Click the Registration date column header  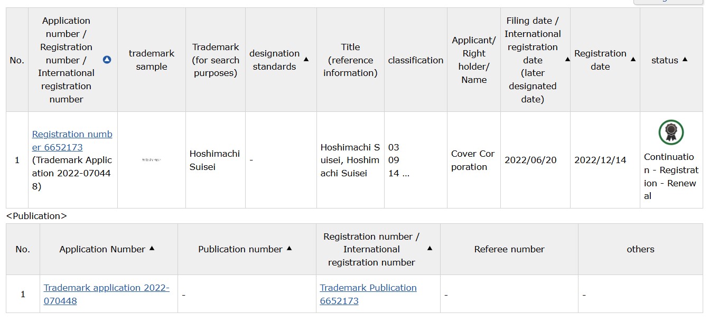tap(605, 60)
